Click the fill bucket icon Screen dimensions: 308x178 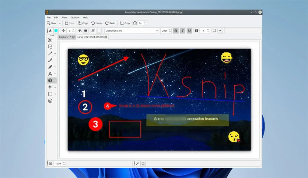[80, 31]
